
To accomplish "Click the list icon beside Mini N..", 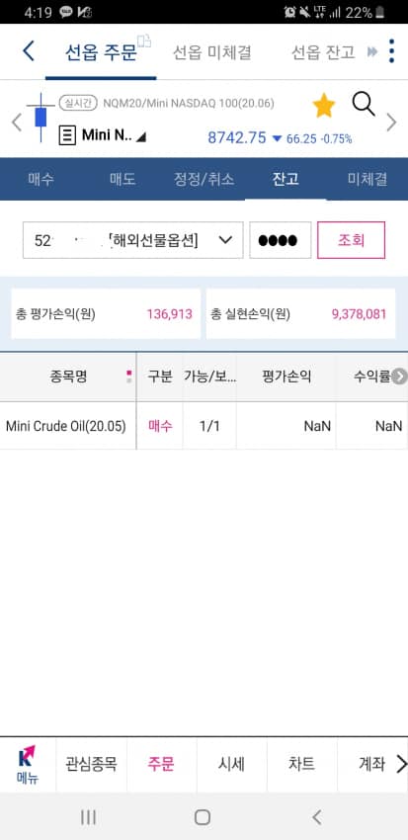I will click(x=67, y=135).
